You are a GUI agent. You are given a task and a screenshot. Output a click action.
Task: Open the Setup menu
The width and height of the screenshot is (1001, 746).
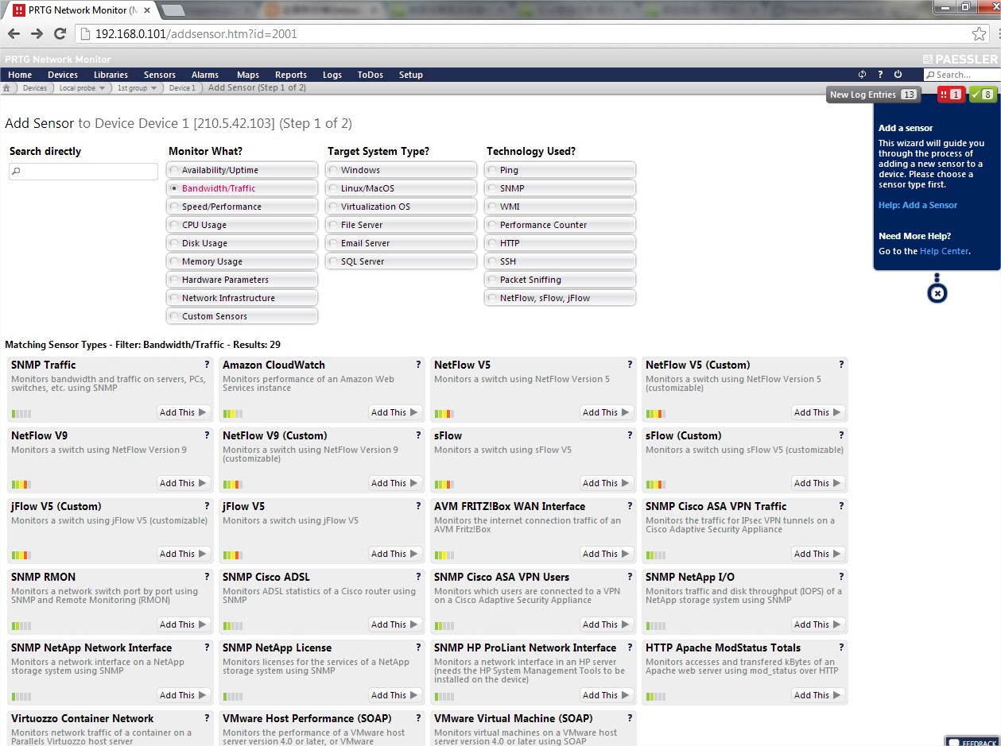tap(410, 75)
